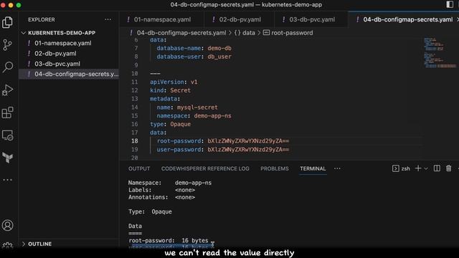Show more panel tabs ellipsis

coord(337,168)
